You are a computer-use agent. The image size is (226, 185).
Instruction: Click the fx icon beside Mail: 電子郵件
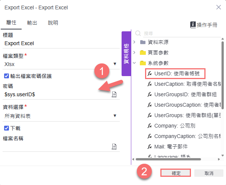pyautogui.click(x=150, y=147)
